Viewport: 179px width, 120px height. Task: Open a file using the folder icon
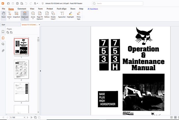click(x=8, y=3)
